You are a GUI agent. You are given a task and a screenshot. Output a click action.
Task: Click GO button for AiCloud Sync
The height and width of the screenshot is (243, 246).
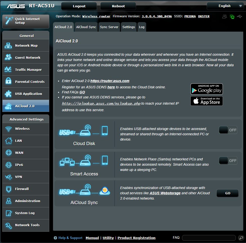(x=227, y=193)
